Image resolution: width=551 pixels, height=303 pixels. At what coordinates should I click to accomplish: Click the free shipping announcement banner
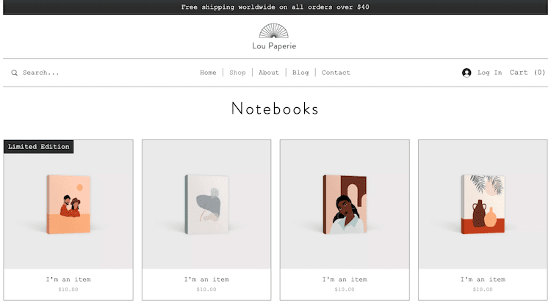point(275,7)
